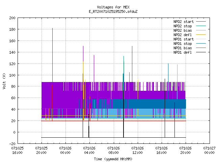The width and height of the screenshot is (216, 162).
Task: Click the 'Time (yymmdd HH:MM)' x-axis label
Action: point(113,159)
